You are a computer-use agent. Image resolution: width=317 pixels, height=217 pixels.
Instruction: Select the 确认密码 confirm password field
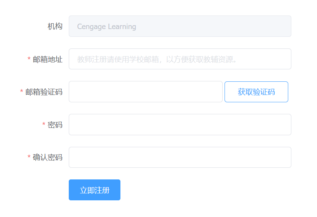click(x=180, y=157)
